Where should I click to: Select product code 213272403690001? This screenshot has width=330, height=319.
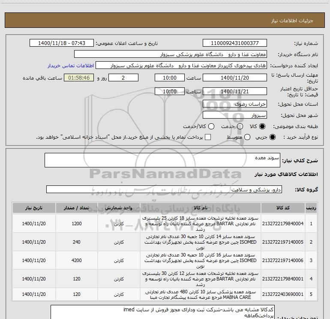(283, 294)
